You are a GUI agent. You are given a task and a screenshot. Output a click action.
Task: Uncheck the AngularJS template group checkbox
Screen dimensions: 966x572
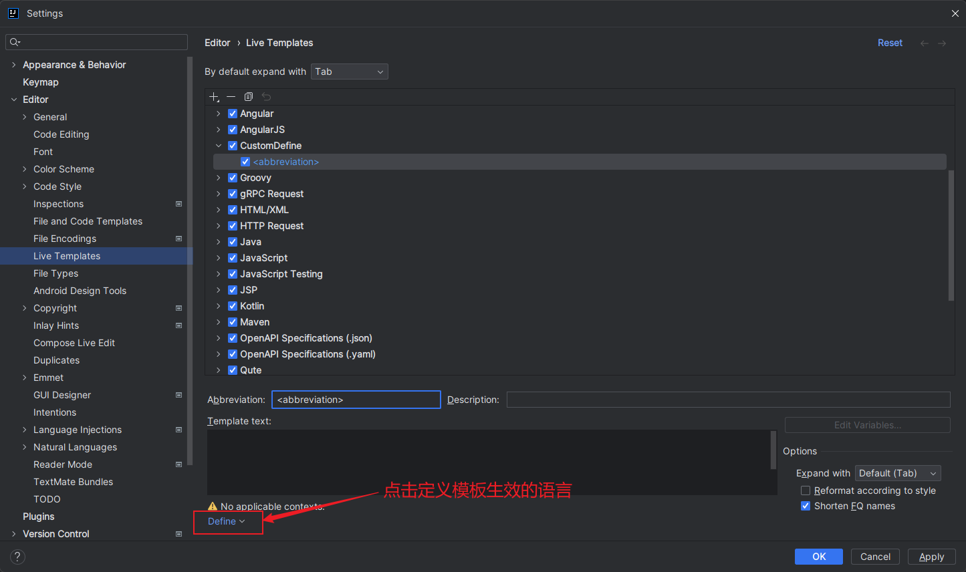click(233, 130)
